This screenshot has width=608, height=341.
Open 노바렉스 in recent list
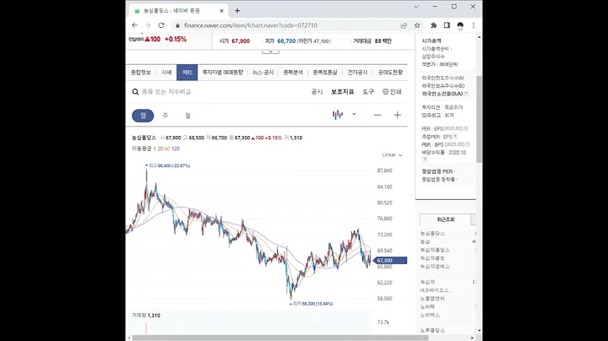pyautogui.click(x=430, y=316)
